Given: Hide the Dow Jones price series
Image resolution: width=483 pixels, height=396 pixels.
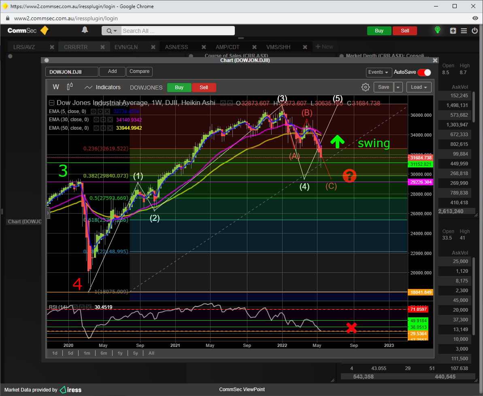Looking at the screenshot, I should [223, 103].
